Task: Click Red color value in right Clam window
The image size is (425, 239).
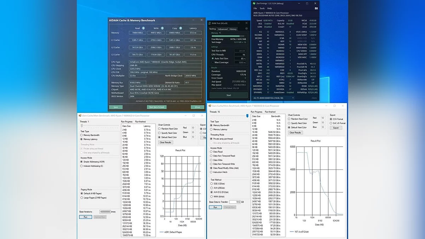Action: 323,118
